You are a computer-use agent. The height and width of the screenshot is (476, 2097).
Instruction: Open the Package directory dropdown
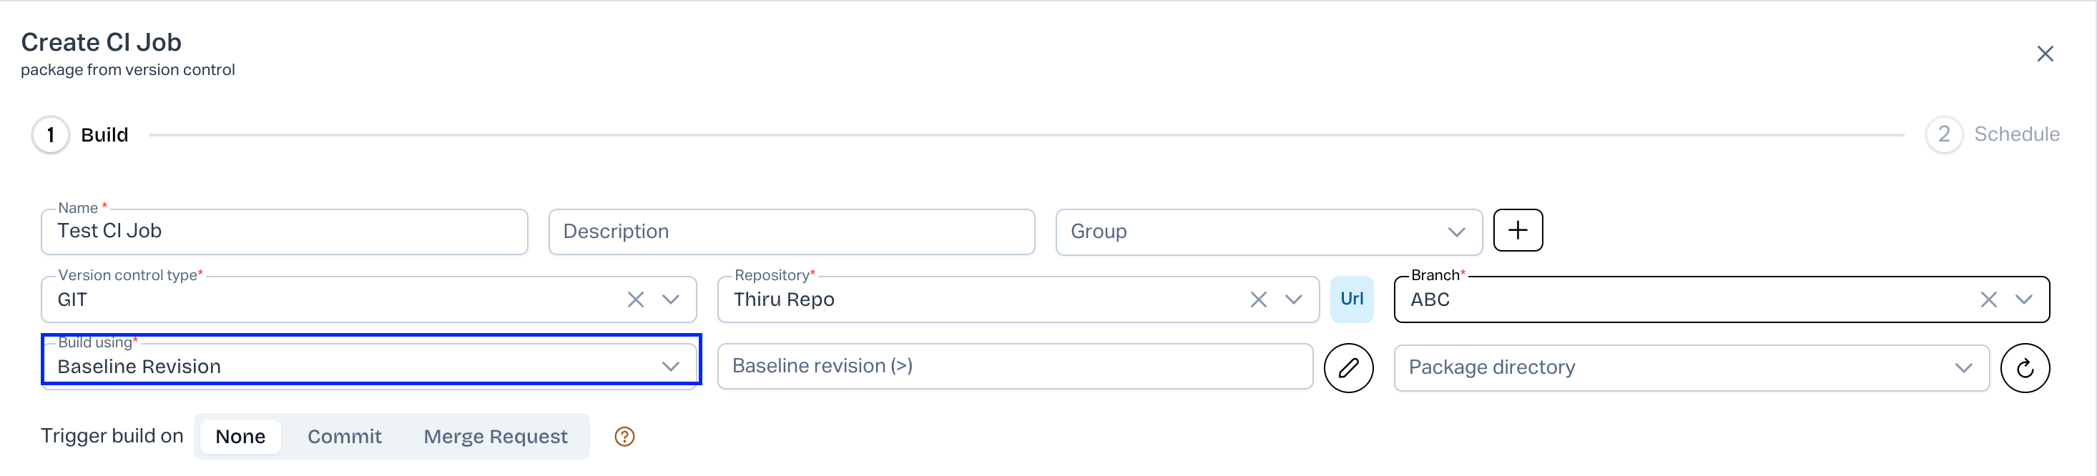point(1963,369)
